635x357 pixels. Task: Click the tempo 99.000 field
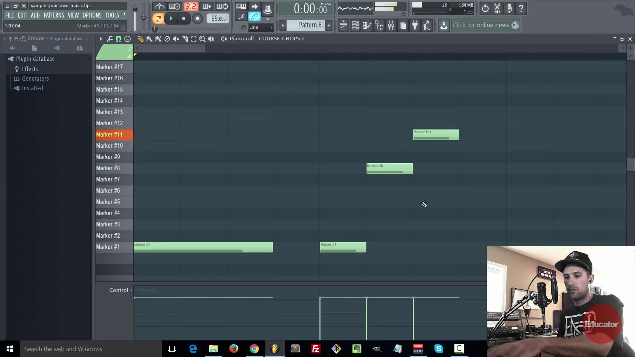tap(218, 19)
